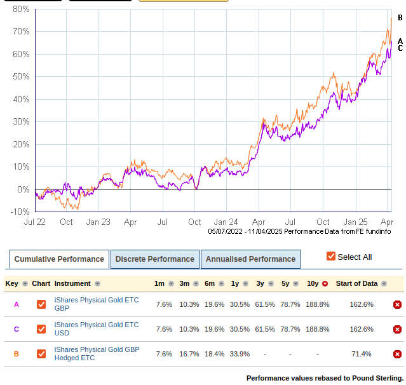Uncheck chart checkbox for key C
This screenshot has width=406, height=385.
(41, 329)
